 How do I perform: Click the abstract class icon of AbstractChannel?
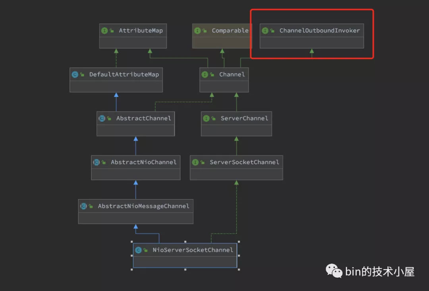pyautogui.click(x=102, y=118)
